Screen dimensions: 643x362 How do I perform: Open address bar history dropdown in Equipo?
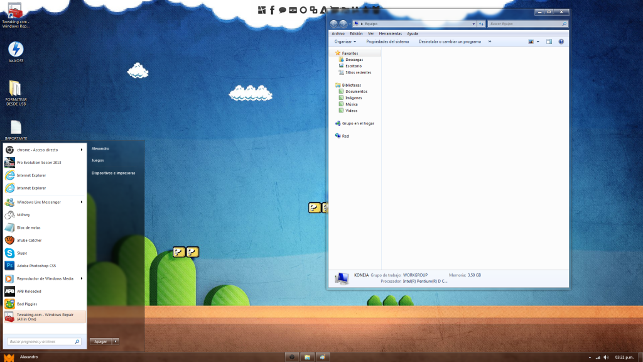473,24
